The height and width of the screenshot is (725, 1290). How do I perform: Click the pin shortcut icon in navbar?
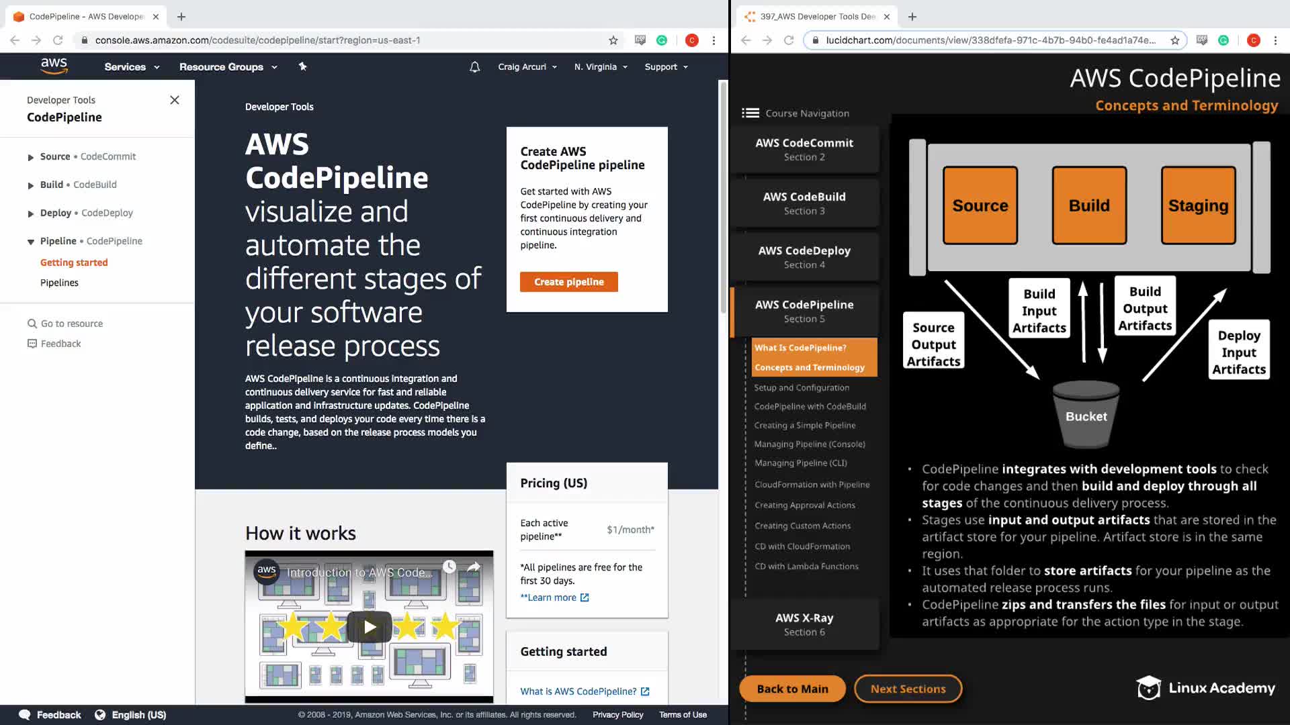(x=302, y=66)
